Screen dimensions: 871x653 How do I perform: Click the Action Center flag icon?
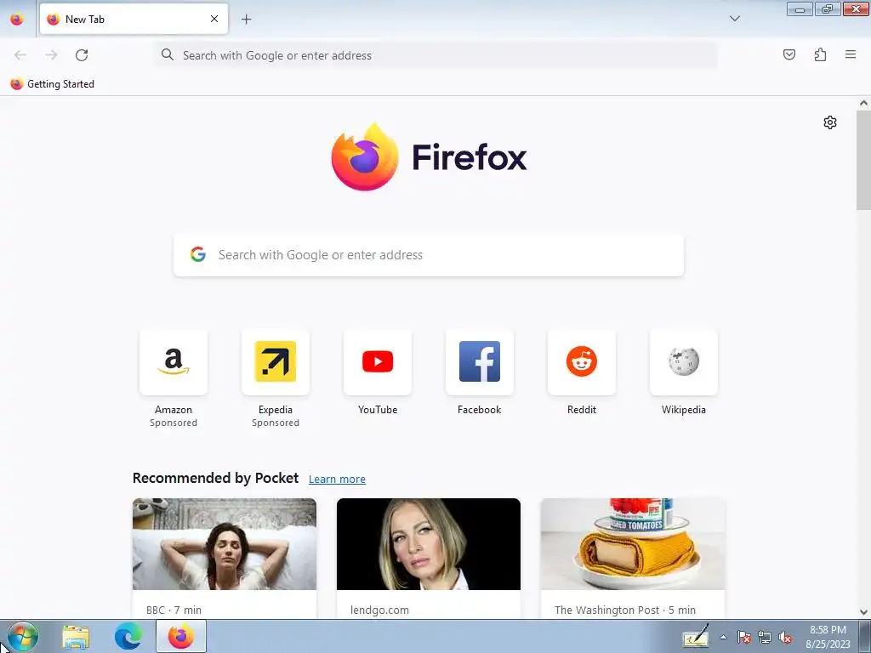pyautogui.click(x=744, y=637)
